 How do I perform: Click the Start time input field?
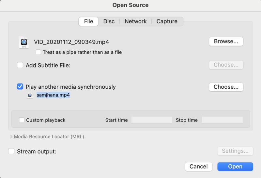[152, 120]
